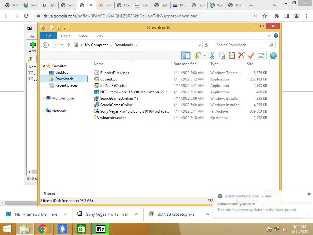Toggle the Chrome side panel icon
This screenshot has height=235, width=313.
coord(287,16)
